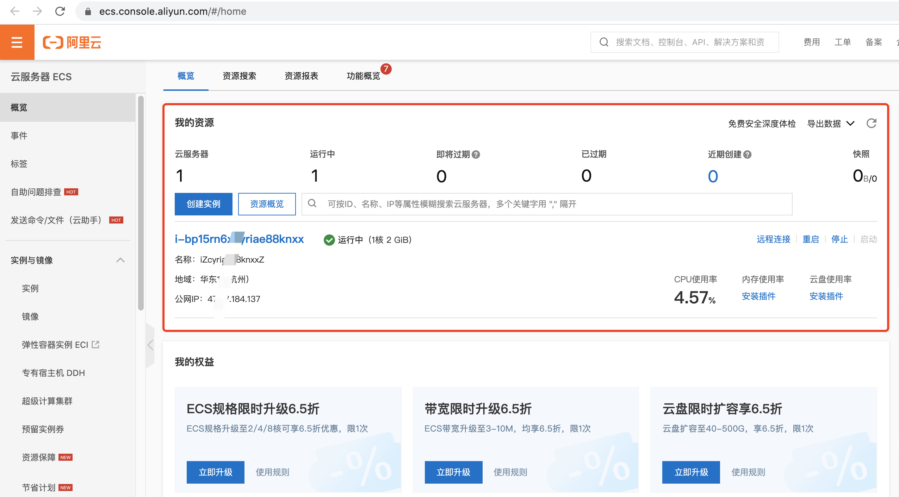
Task: Open 超级计算集群 in sidebar
Action: [47, 401]
